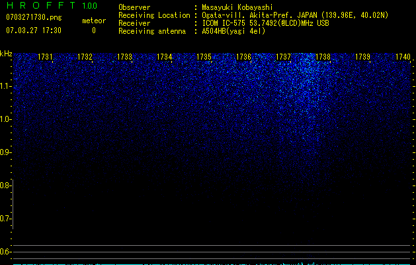416x265 pixels.
Task: Click time marker 1738
Action: coord(323,57)
